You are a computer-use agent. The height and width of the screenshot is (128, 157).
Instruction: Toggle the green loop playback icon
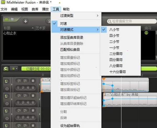tap(6, 69)
